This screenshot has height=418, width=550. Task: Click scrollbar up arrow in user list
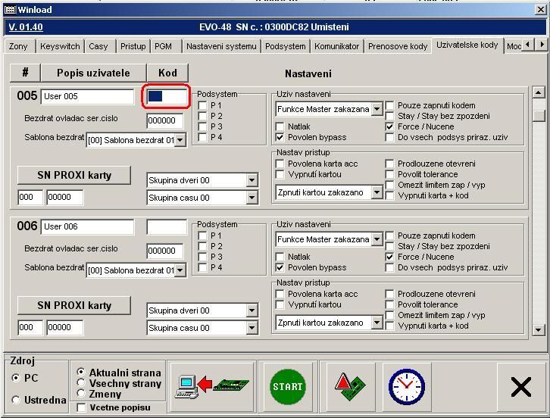(539, 93)
